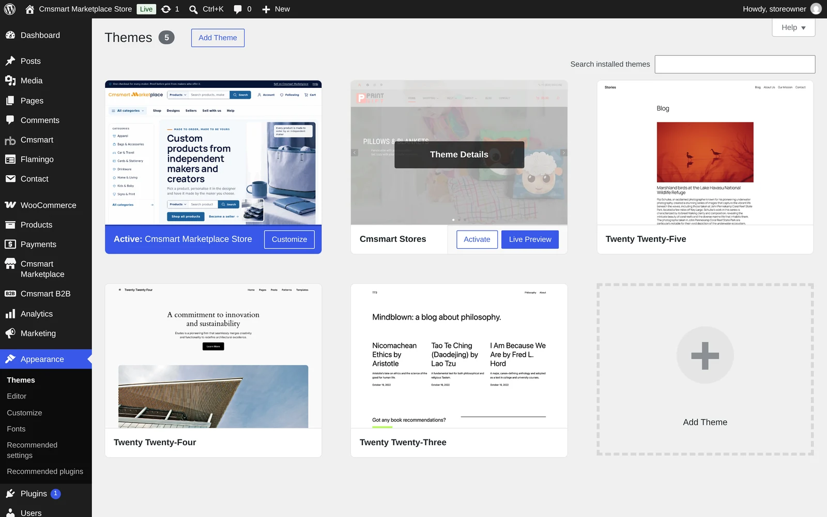Viewport: 827px width, 517px height.
Task: Open the Fonts submenu item
Action: [16, 429]
